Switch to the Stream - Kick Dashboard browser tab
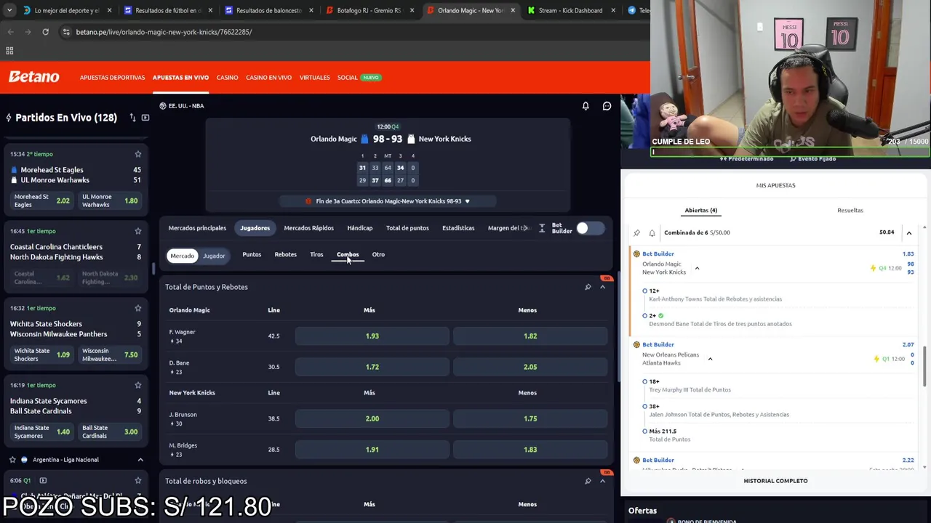 [570, 11]
